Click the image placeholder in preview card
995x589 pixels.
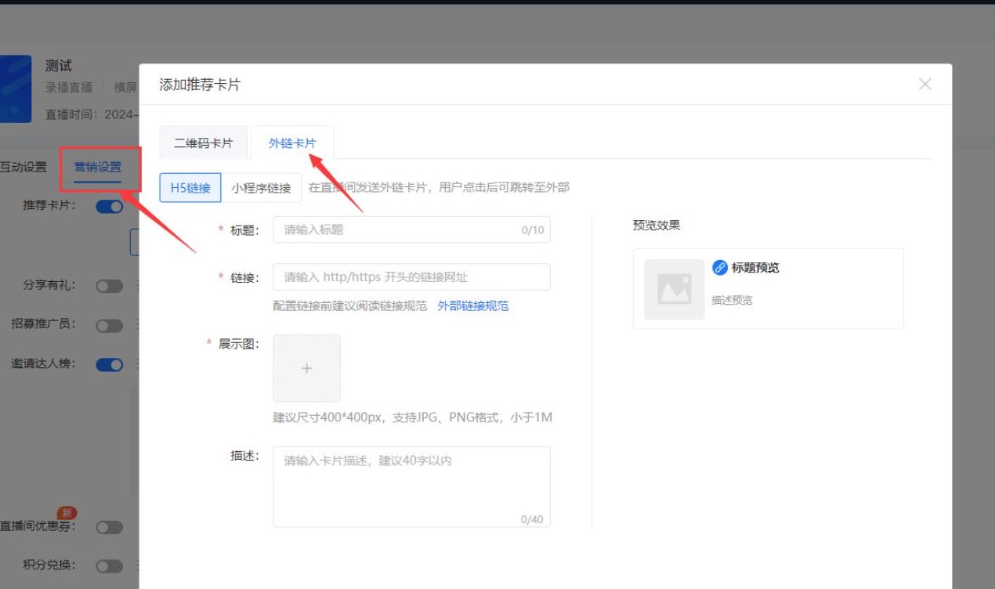point(674,290)
